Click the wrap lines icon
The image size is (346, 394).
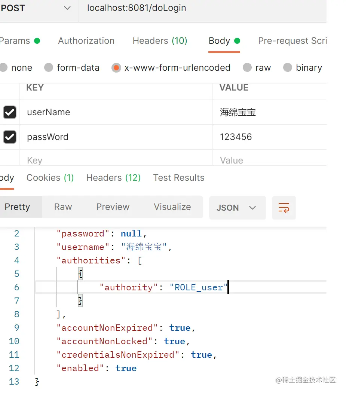(x=284, y=208)
